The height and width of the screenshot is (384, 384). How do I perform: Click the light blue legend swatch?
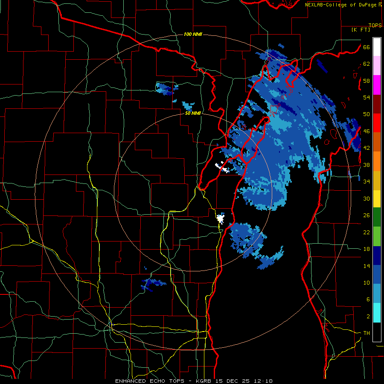[377, 294]
